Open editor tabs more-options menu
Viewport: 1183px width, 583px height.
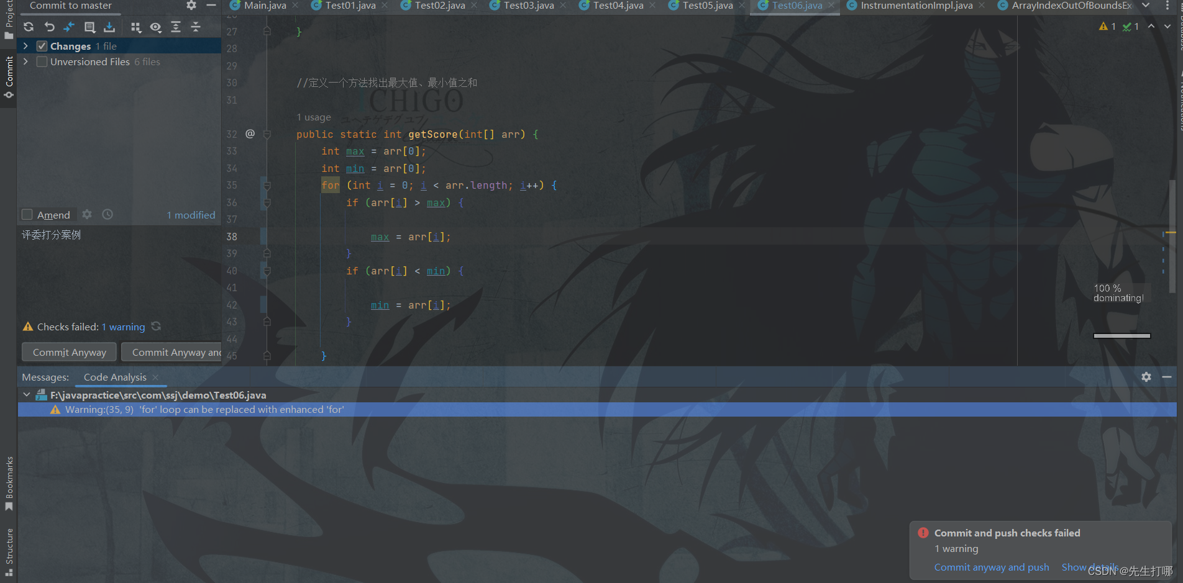pyautogui.click(x=1167, y=5)
